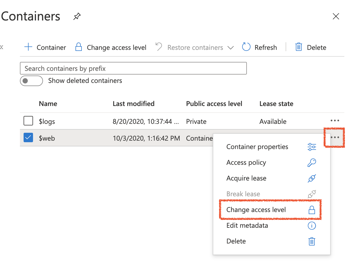Click the sliders icon beside Container properties
The width and height of the screenshot is (348, 265).
tap(312, 147)
